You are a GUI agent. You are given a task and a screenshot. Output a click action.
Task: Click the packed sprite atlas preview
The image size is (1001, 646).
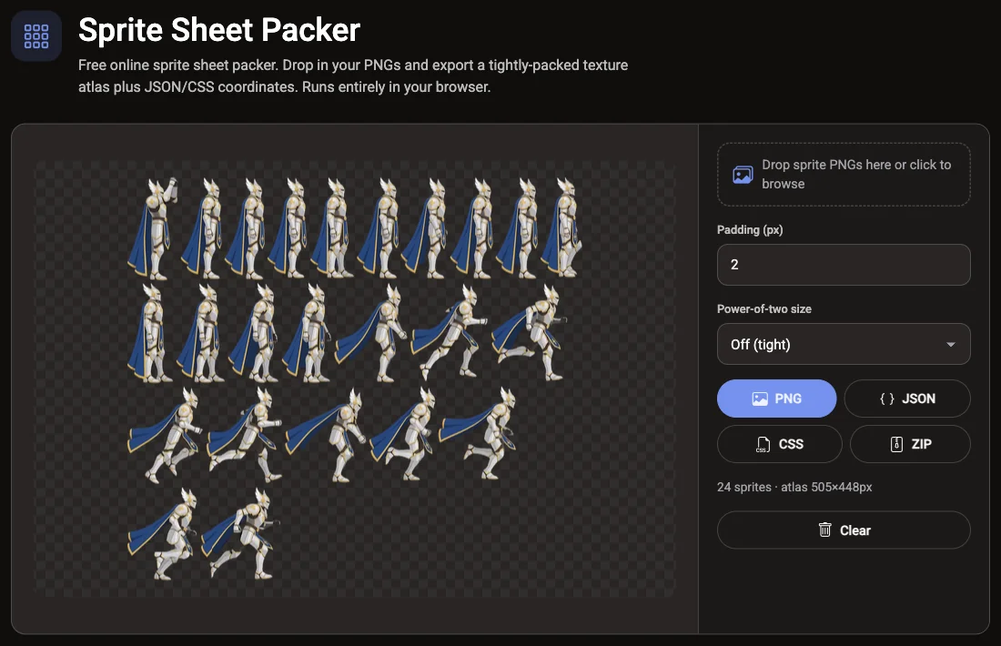point(355,379)
